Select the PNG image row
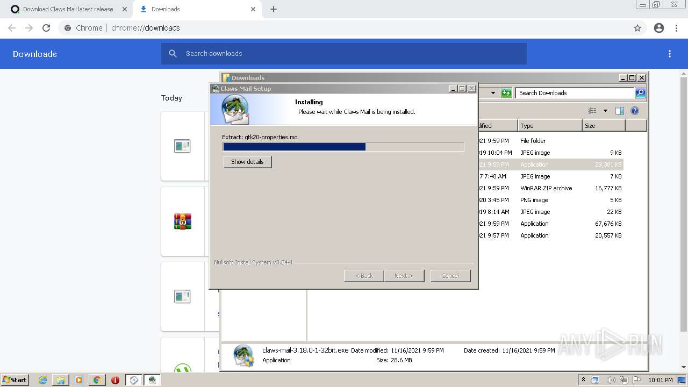This screenshot has width=688, height=387. pos(550,200)
